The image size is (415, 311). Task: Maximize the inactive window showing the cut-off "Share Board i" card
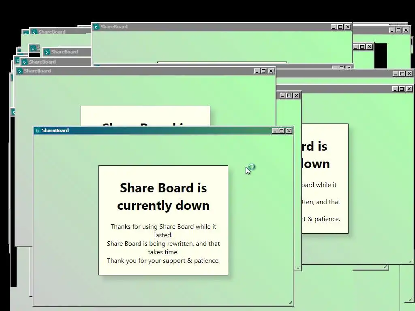263,71
